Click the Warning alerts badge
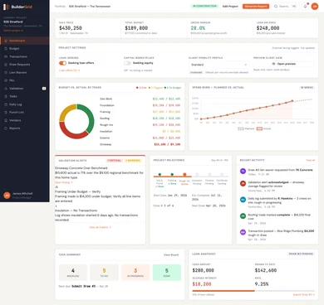This screenshot has width=324, height=305. pyautogui.click(x=133, y=161)
